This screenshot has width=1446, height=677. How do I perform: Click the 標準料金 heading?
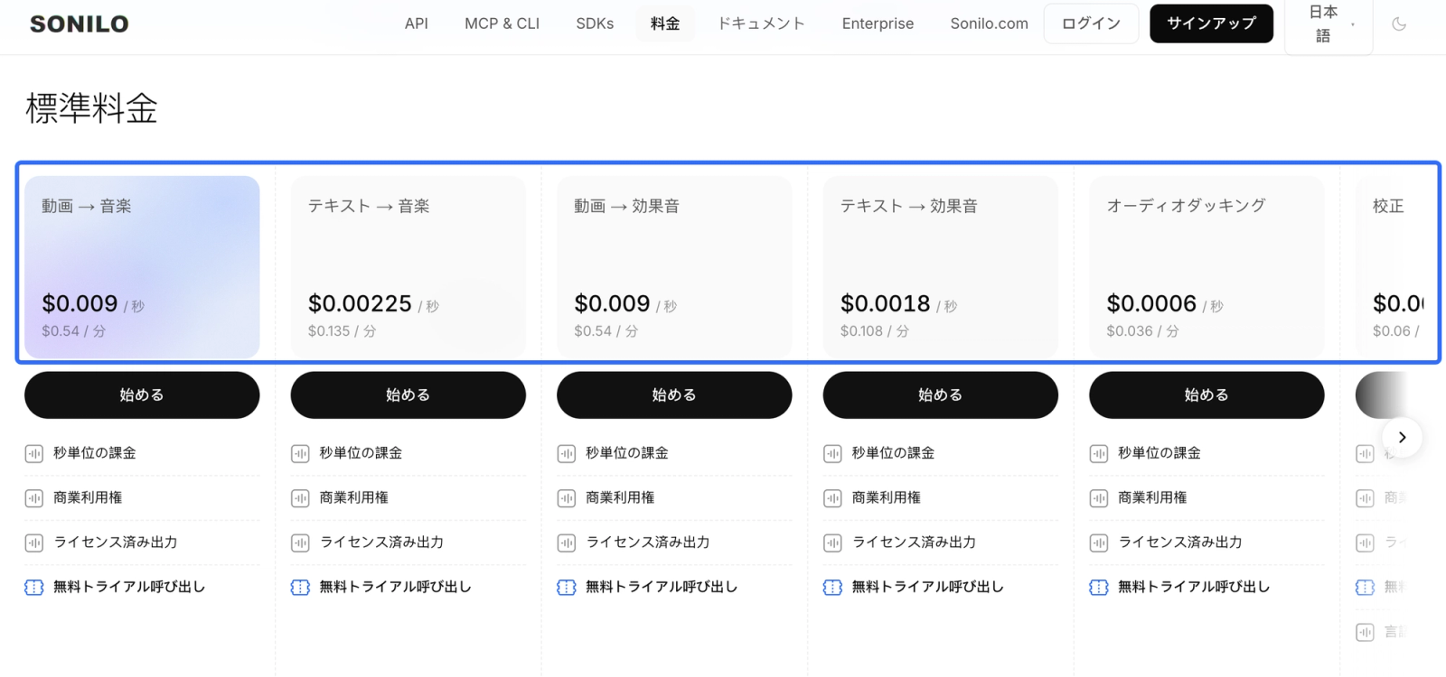click(91, 108)
